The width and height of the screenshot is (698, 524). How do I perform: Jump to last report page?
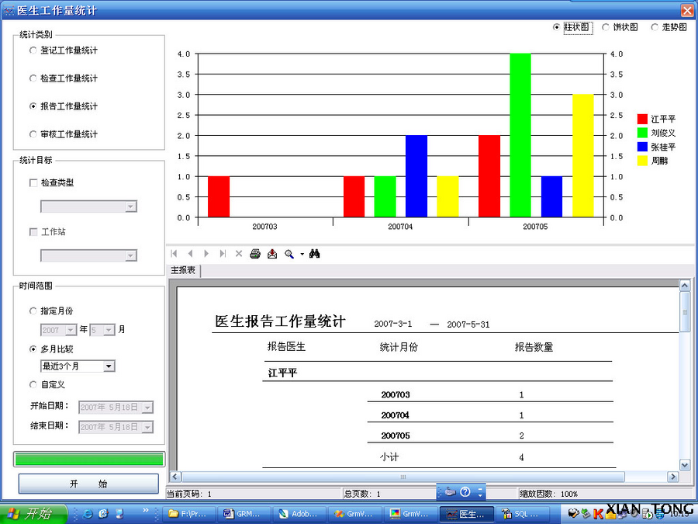click(223, 254)
